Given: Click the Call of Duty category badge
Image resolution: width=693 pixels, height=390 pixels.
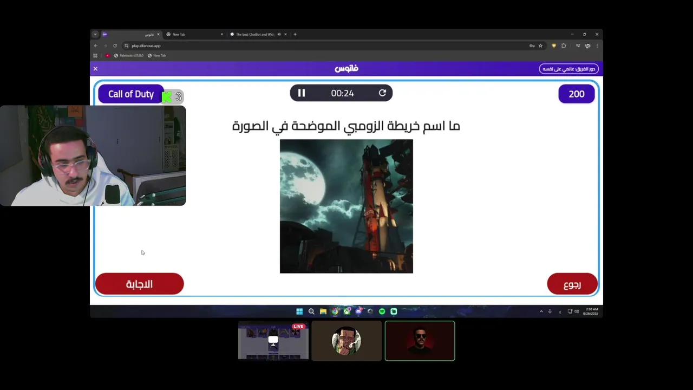Looking at the screenshot, I should pyautogui.click(x=131, y=94).
